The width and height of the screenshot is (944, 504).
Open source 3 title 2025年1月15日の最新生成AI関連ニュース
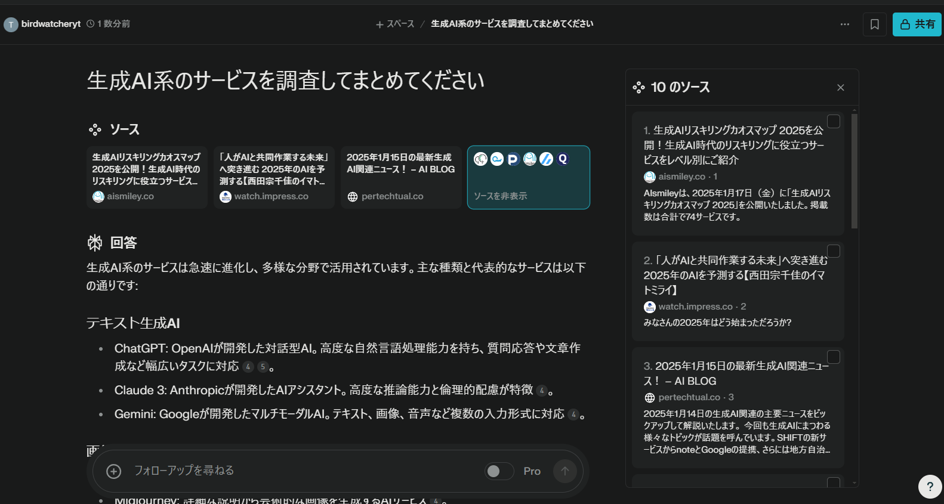[x=736, y=373]
